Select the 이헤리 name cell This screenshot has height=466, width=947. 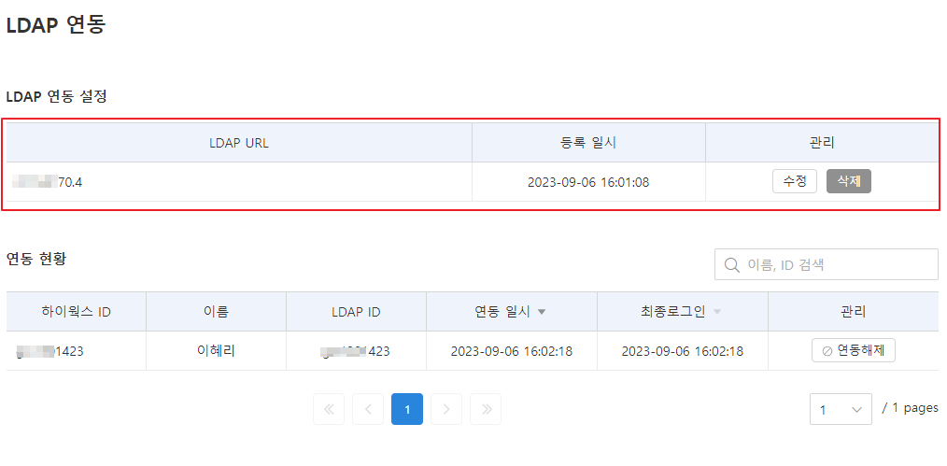216,351
